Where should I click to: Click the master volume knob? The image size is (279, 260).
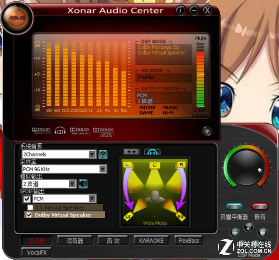247,167
